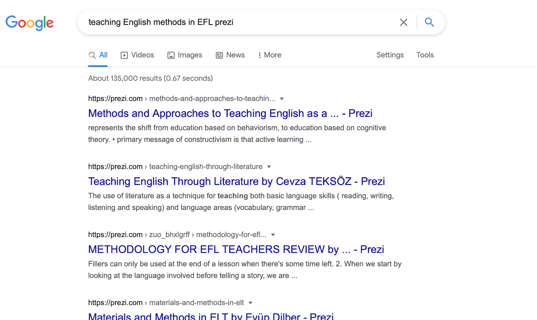Clear the search box with X icon
537x320 pixels.
click(403, 22)
